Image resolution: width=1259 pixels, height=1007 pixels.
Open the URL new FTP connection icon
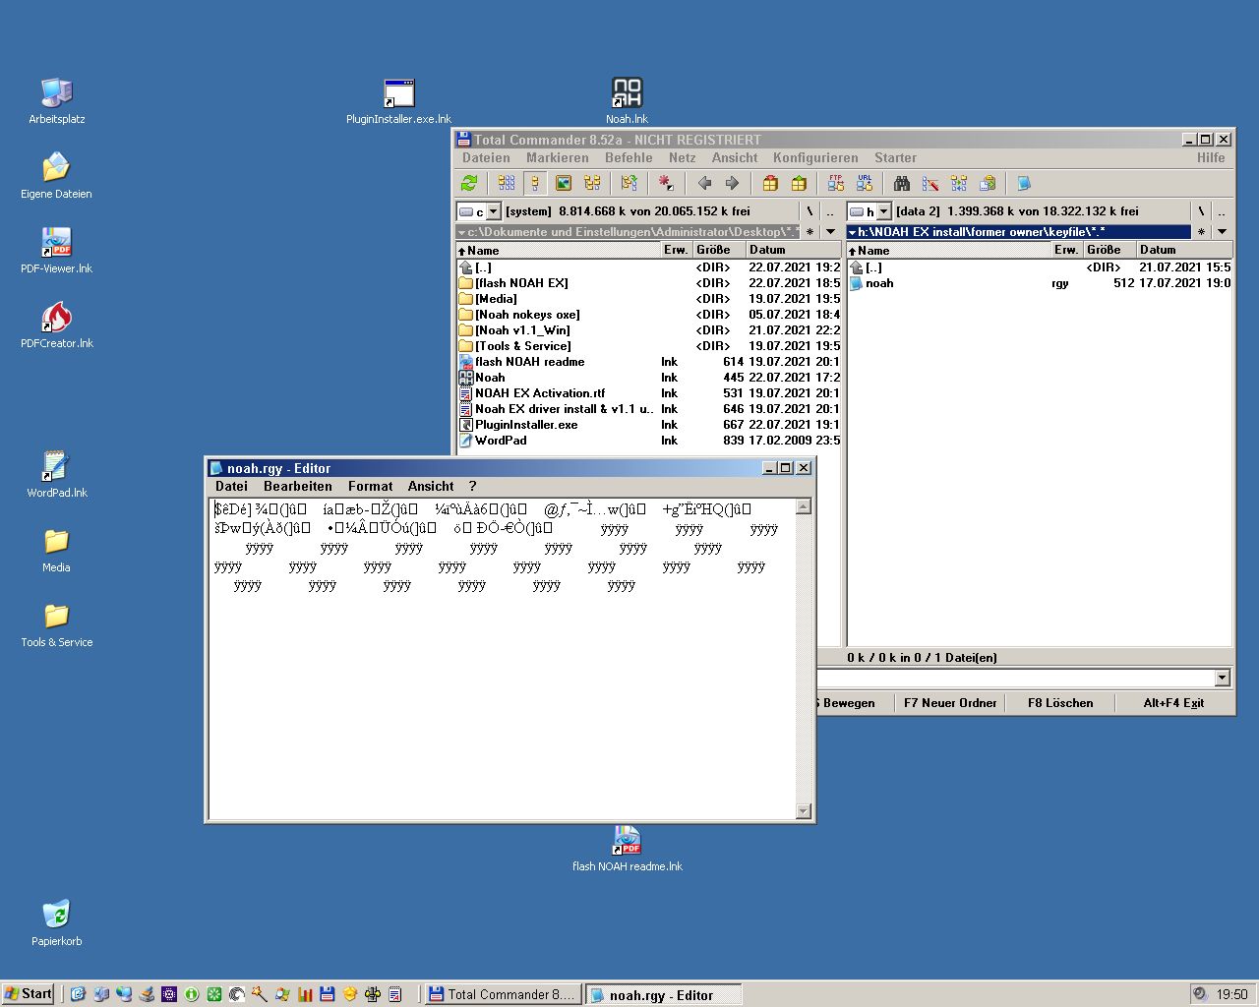pos(865,183)
